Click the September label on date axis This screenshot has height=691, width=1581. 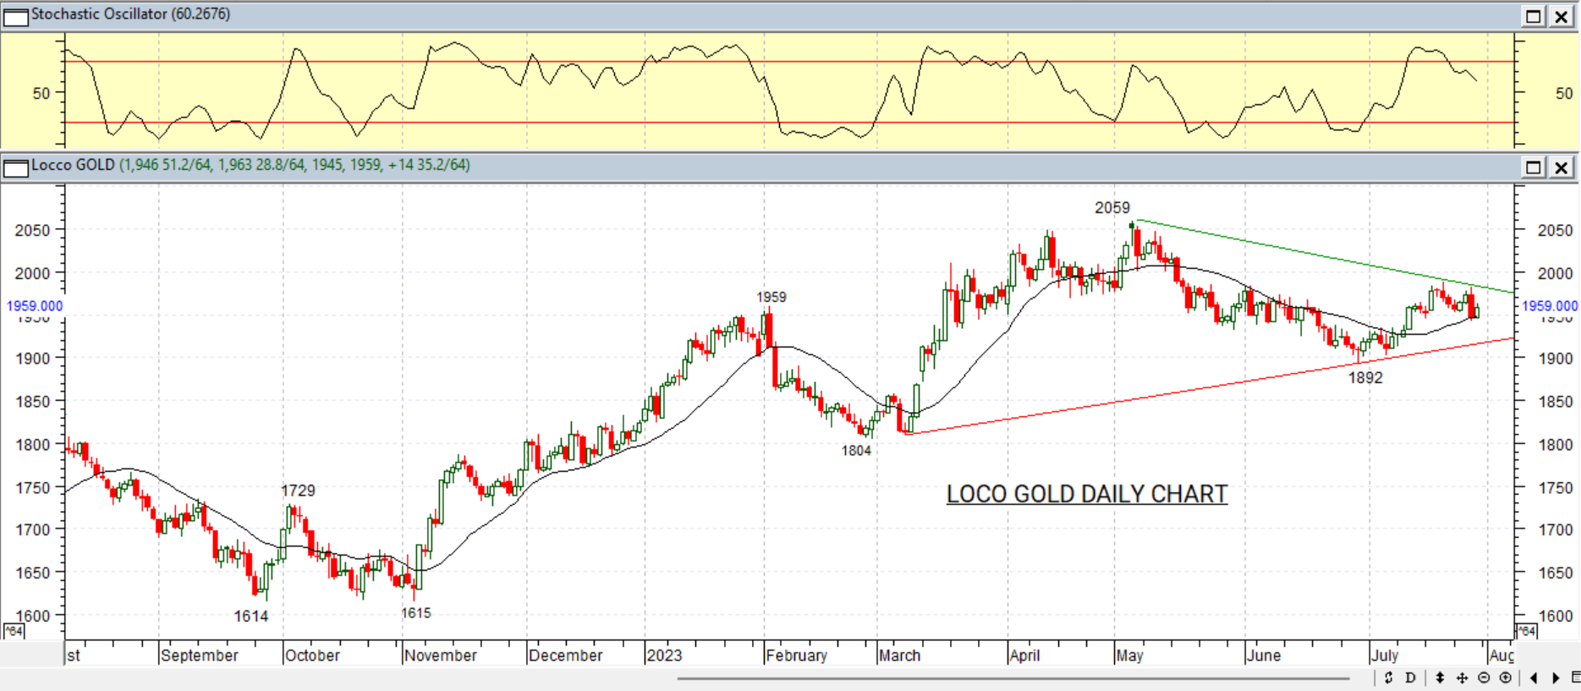200,655
